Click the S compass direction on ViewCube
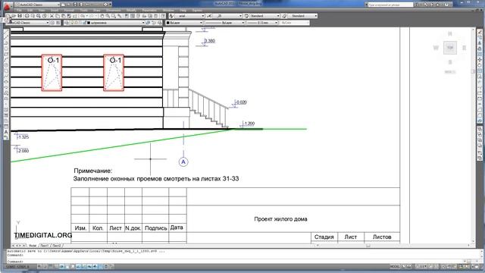Image resolution: width=485 pixels, height=273 pixels. 450,62
